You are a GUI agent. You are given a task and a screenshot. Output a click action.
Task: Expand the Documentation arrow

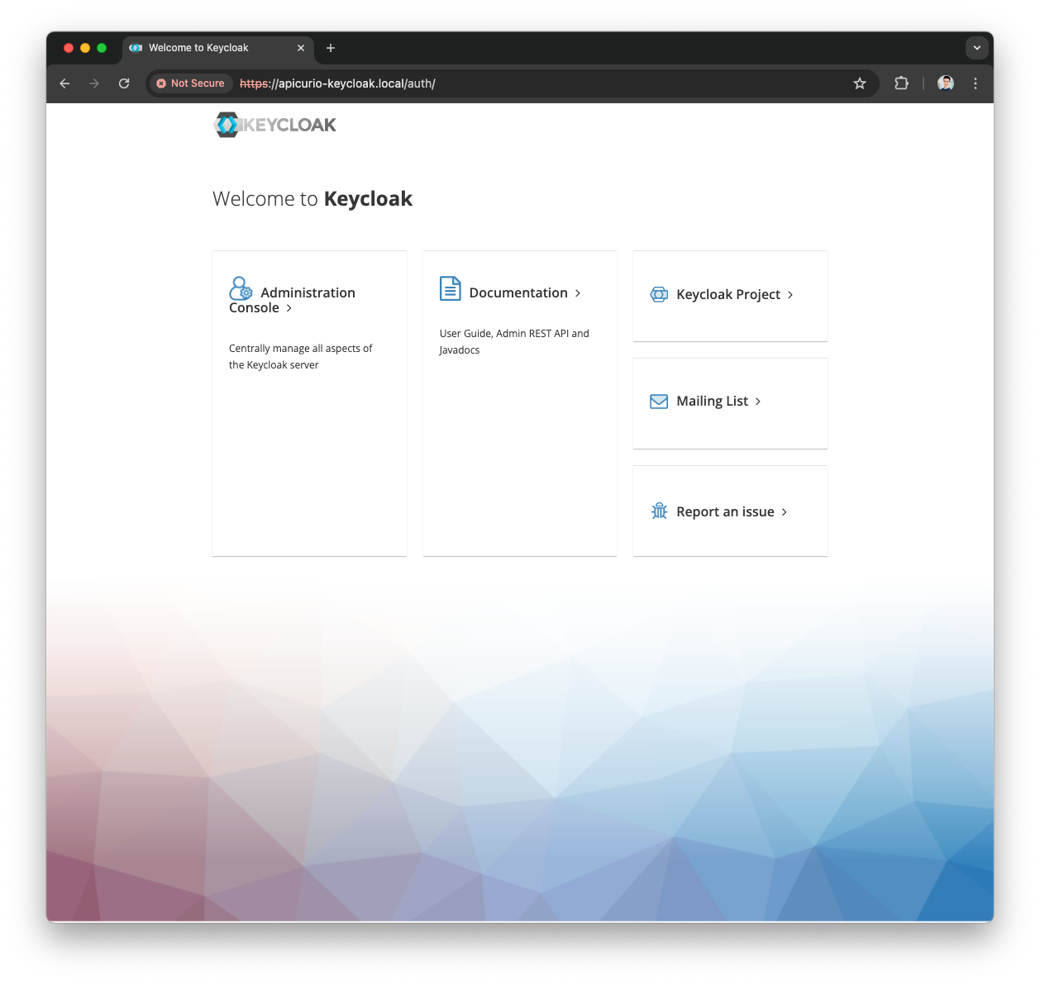pyautogui.click(x=578, y=293)
